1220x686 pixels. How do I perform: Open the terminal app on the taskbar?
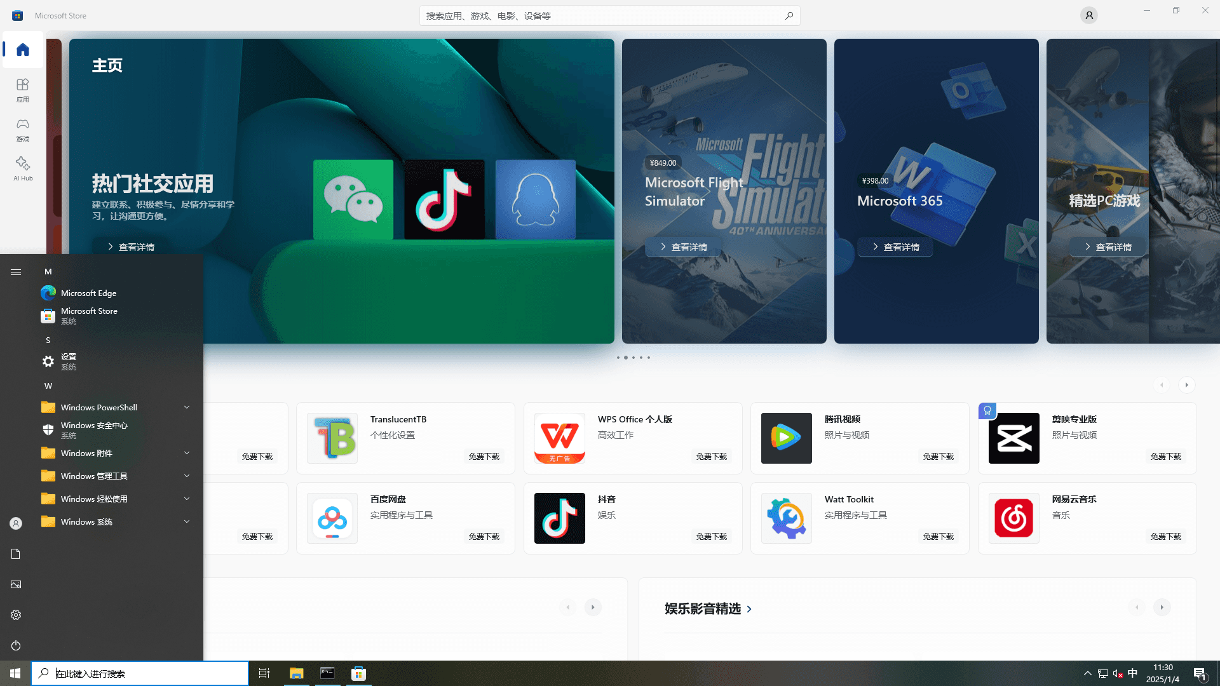click(x=327, y=673)
